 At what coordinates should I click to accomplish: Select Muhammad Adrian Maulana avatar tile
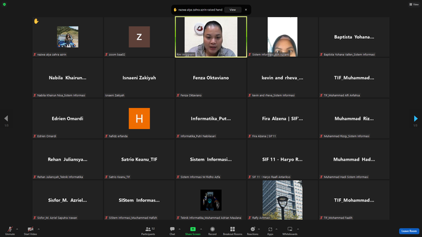coord(211,200)
